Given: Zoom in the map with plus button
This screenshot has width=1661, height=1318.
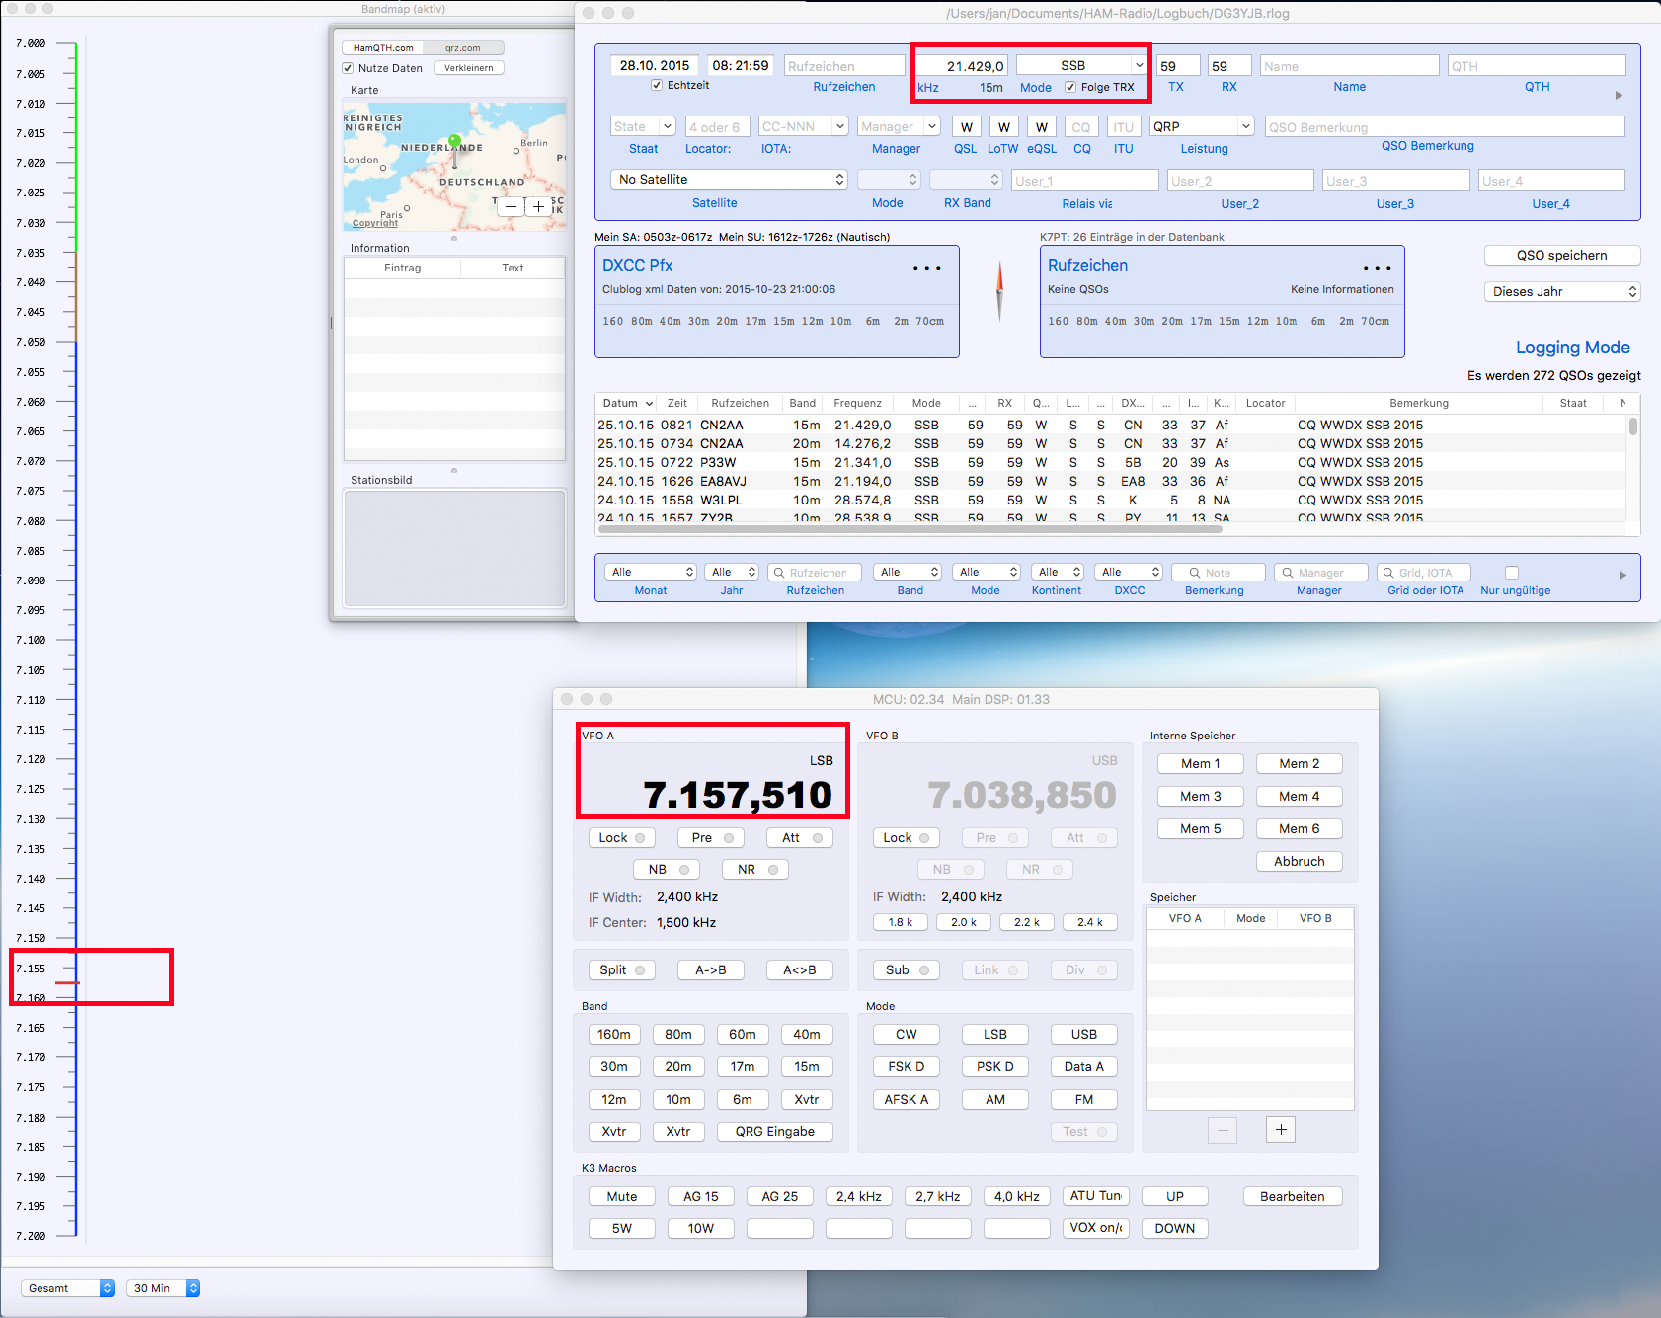Looking at the screenshot, I should pyautogui.click(x=538, y=206).
